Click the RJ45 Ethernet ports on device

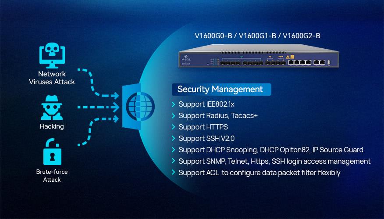(306, 63)
